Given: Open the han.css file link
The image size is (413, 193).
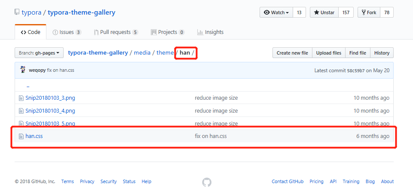Looking at the screenshot, I should [x=34, y=136].
